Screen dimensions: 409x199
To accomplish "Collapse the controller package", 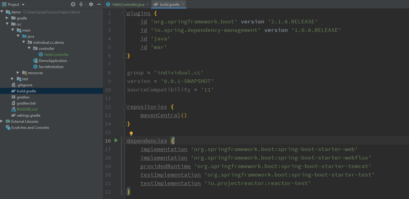I will coord(29,48).
